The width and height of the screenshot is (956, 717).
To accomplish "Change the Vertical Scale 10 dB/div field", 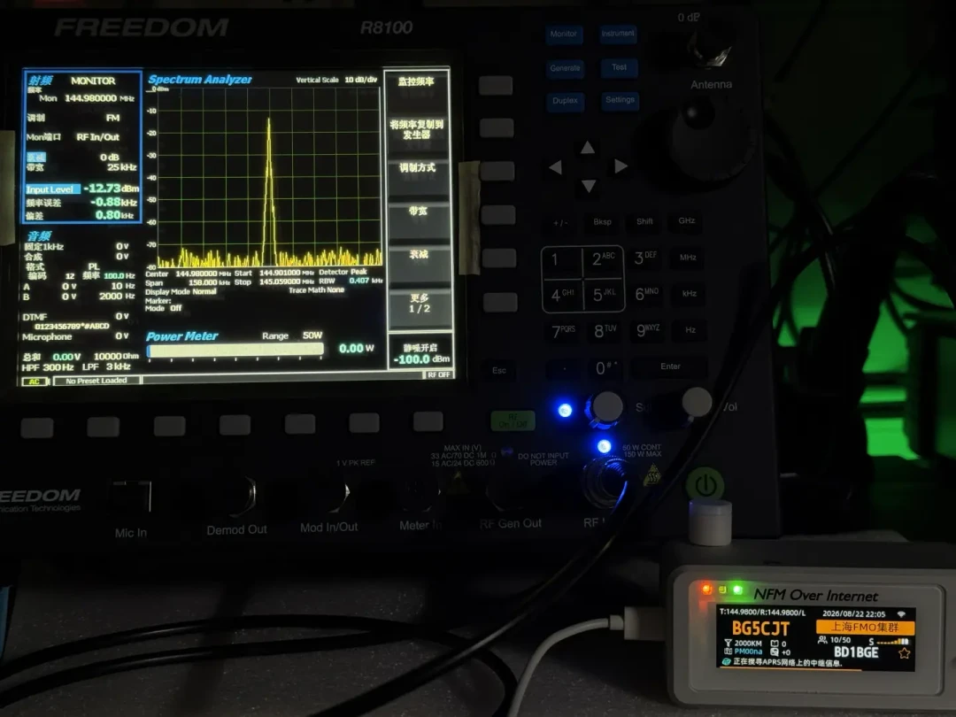I will 336,80.
